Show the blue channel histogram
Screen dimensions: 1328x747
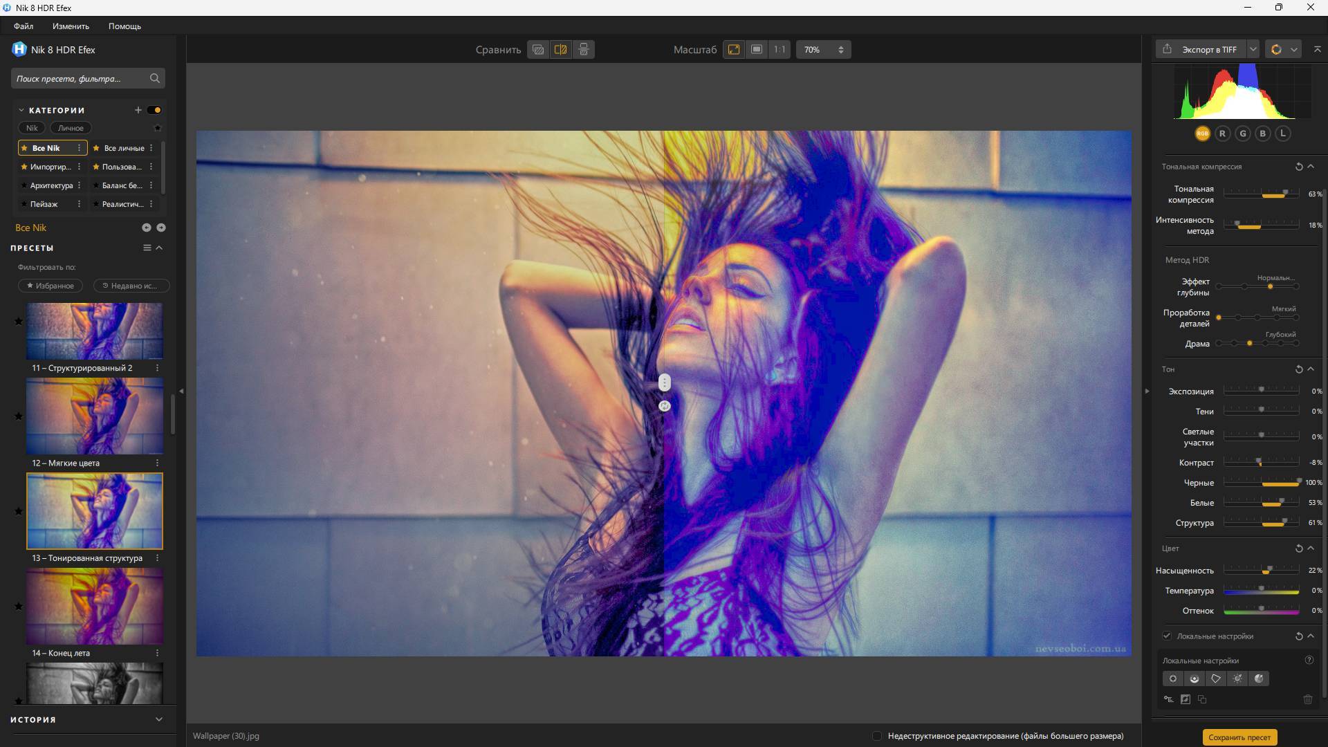click(x=1262, y=133)
